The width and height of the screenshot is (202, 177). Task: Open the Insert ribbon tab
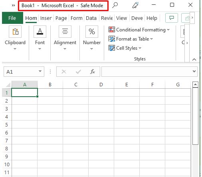(x=46, y=18)
